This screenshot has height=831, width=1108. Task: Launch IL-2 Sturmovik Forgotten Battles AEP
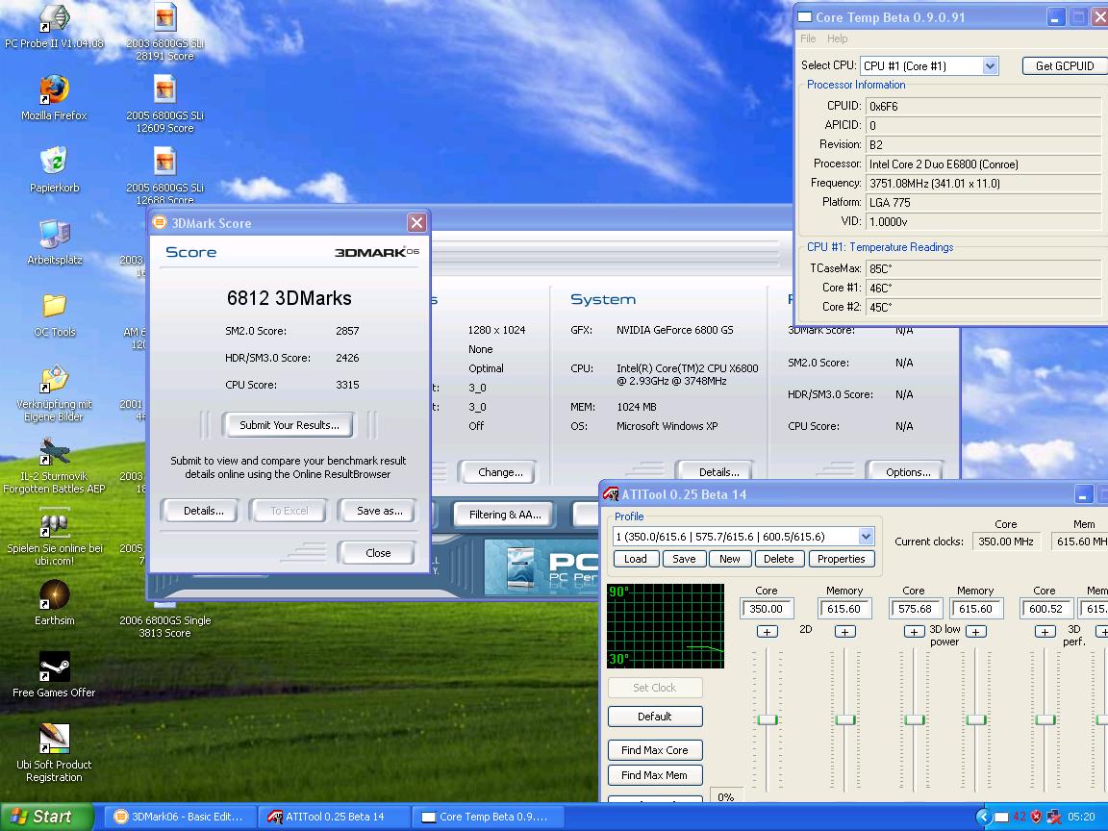point(54,465)
